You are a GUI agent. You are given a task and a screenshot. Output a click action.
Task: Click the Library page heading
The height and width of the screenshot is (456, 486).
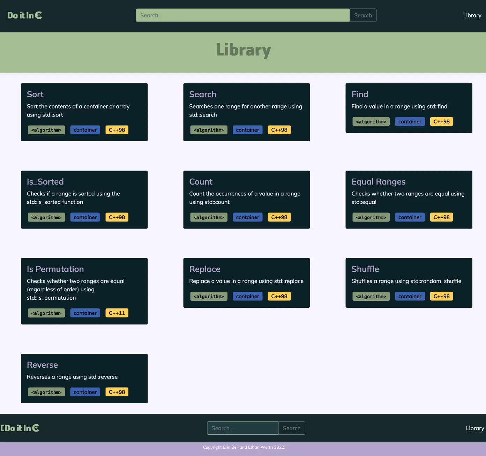pyautogui.click(x=243, y=50)
